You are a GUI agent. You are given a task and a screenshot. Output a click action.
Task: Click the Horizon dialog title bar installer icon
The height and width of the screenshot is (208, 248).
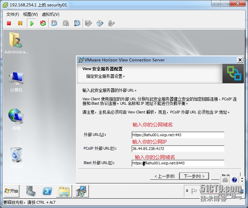point(81,60)
